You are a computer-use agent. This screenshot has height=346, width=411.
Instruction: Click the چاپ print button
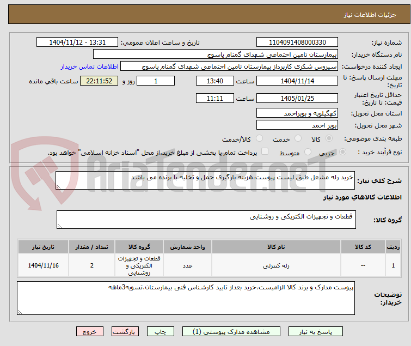pos(161,331)
